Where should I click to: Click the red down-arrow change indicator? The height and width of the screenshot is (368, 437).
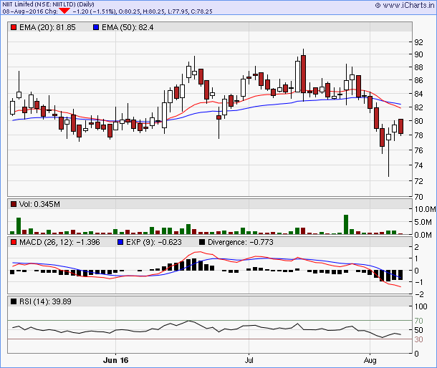[64, 11]
